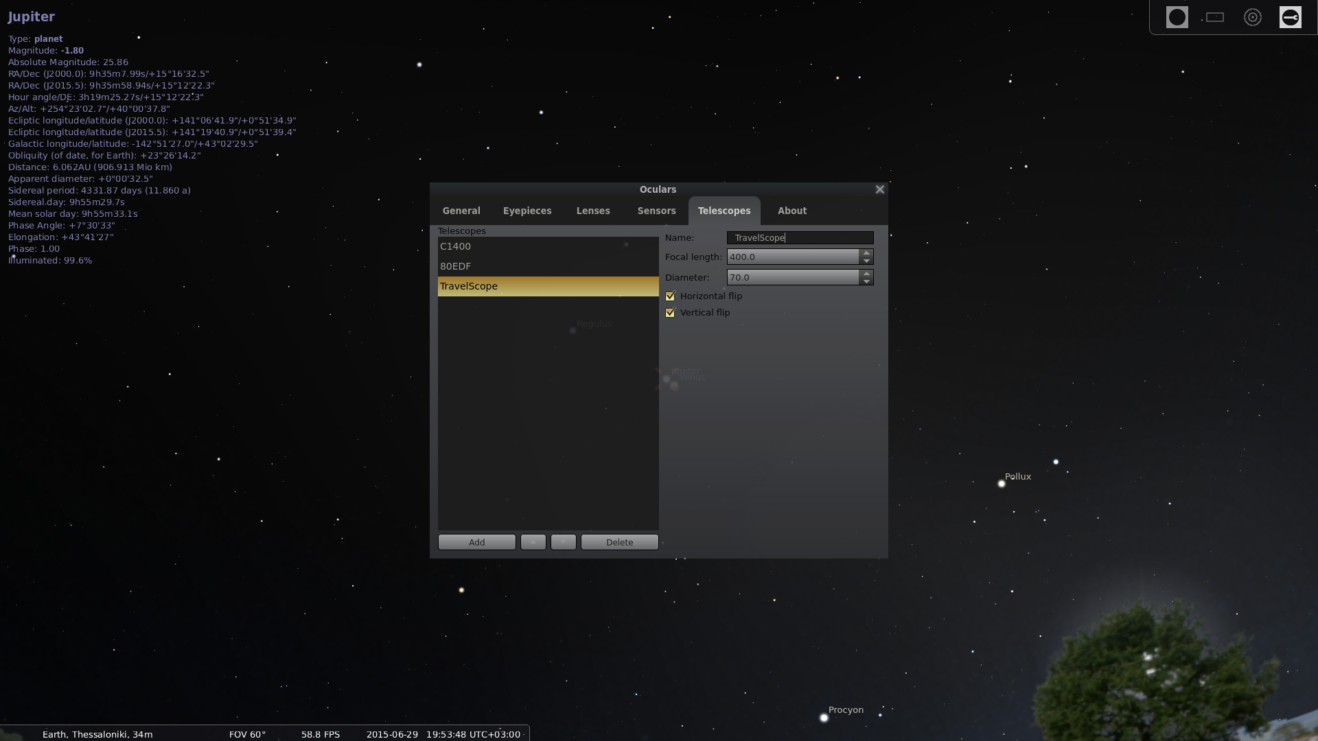
Task: Switch to the Lenses tab
Action: pyautogui.click(x=593, y=211)
